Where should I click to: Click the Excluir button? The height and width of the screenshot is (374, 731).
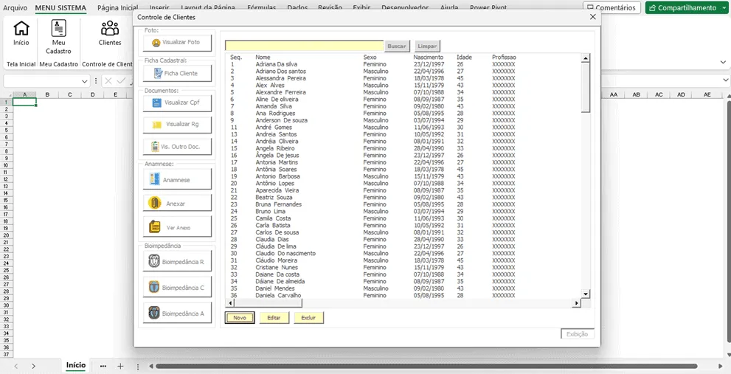(308, 318)
